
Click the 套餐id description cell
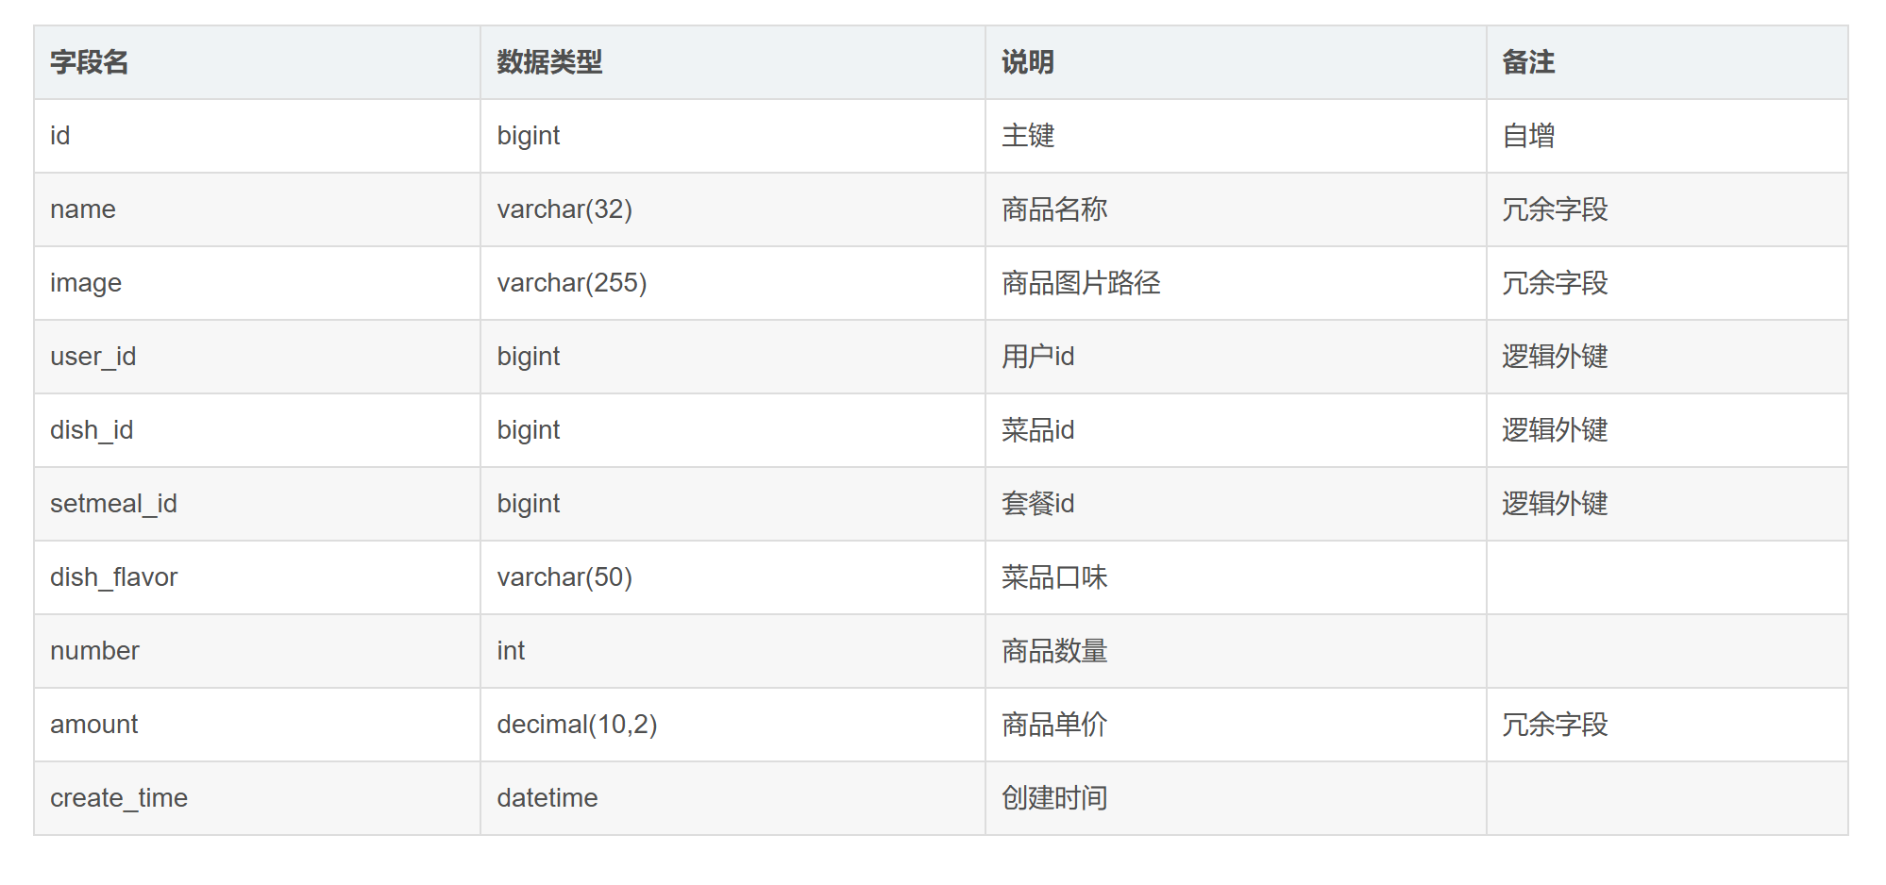tap(1236, 504)
